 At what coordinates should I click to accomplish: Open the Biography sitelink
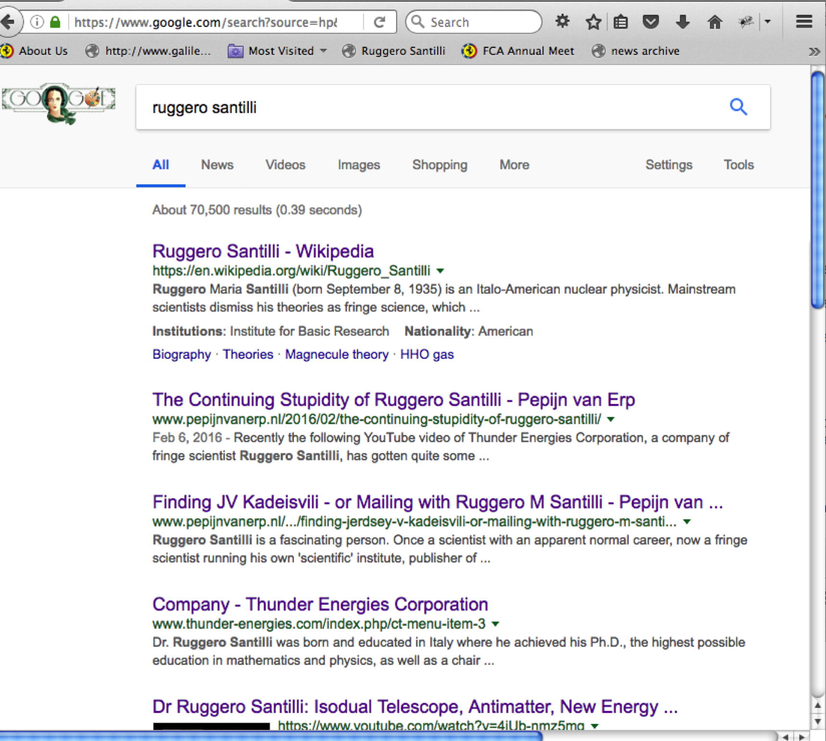coord(181,354)
